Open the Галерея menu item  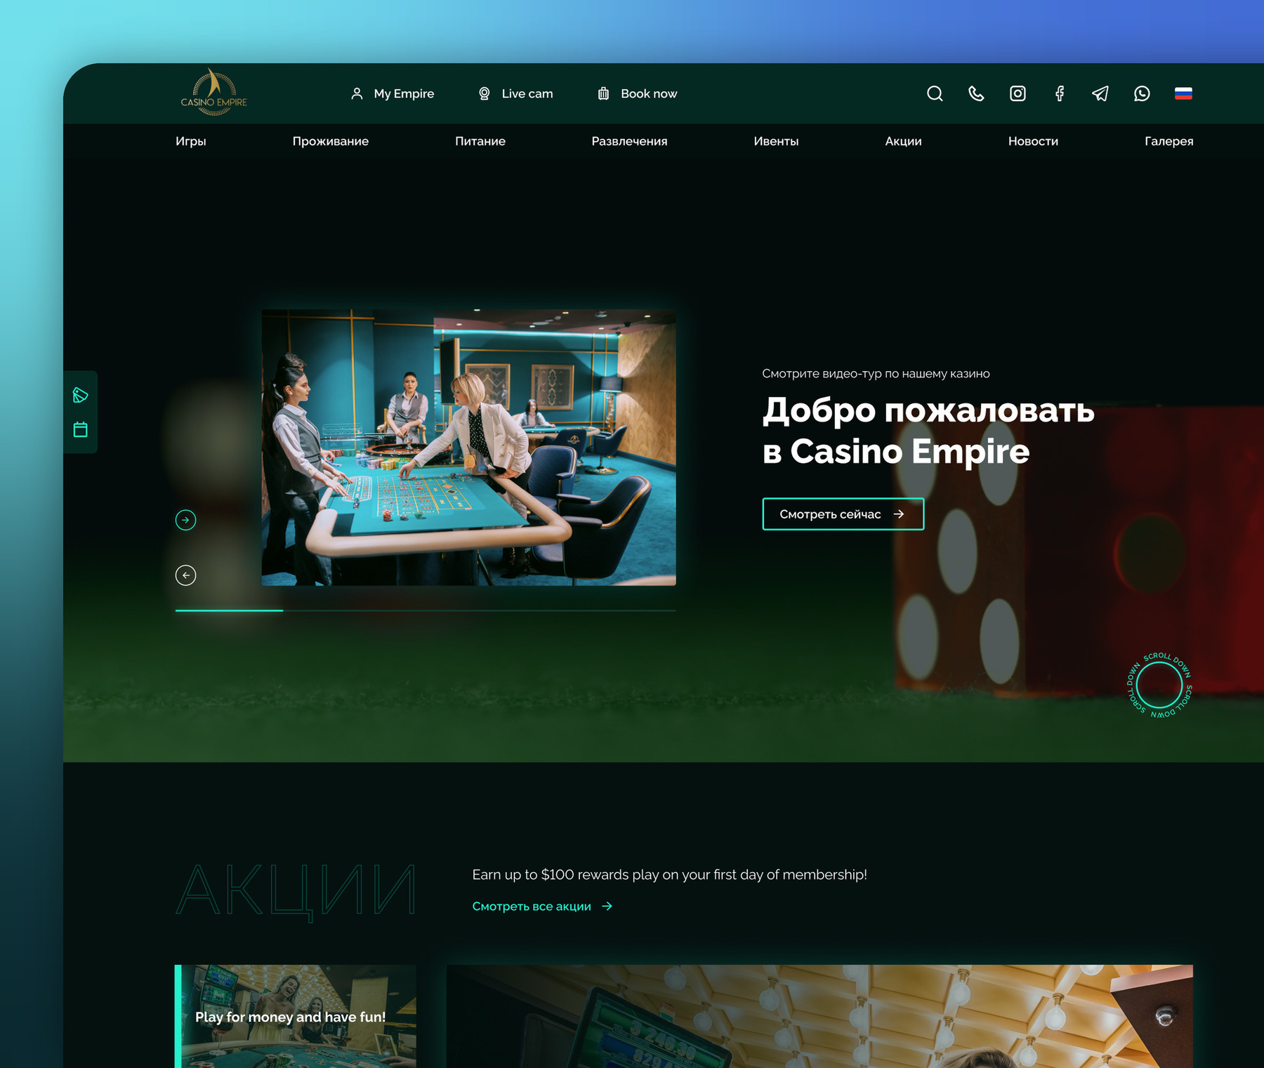pos(1168,141)
